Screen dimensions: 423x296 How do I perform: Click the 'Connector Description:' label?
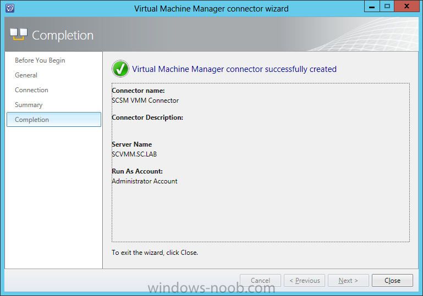147,118
